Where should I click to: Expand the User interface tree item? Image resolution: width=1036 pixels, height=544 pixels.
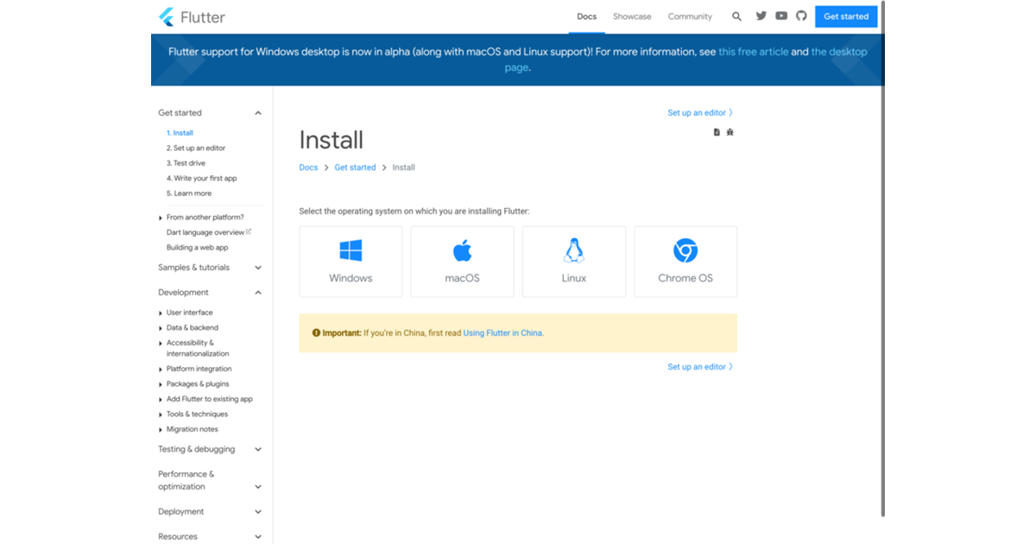[x=161, y=313]
